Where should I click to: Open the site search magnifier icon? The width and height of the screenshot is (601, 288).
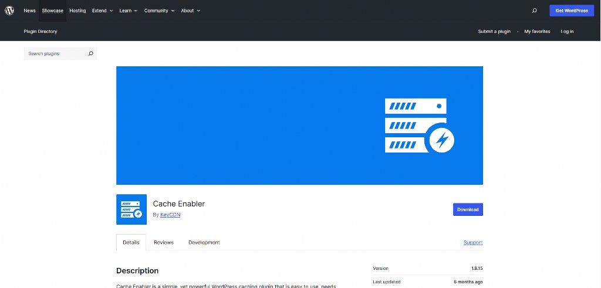534,11
